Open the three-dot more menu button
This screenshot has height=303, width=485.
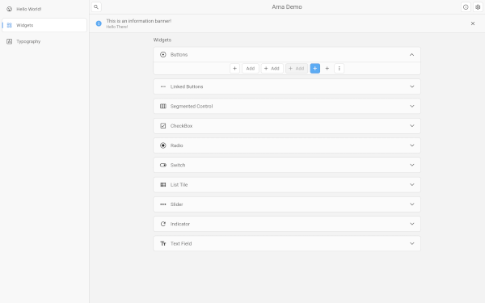[339, 69]
